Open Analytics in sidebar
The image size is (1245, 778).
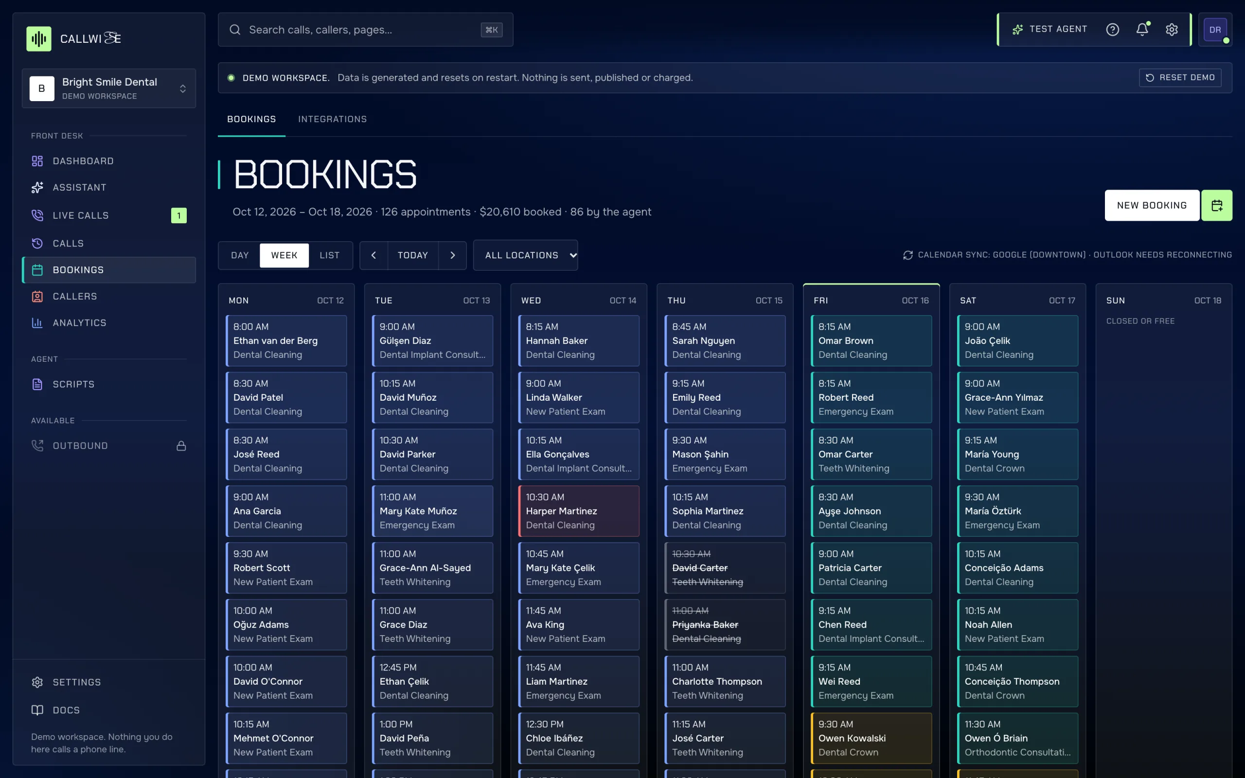tap(109, 322)
